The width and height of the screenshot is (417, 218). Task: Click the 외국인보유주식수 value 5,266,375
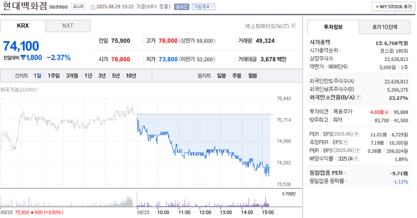pos(398,89)
